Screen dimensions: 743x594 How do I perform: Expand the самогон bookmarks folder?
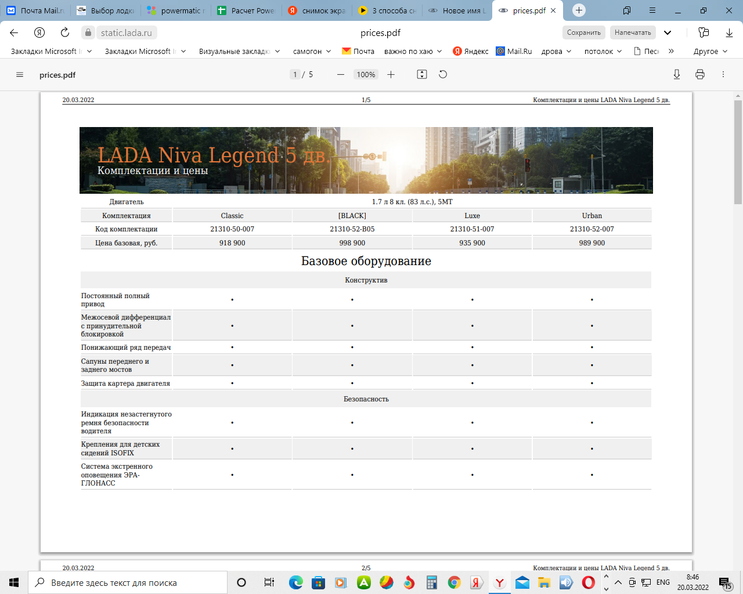coord(312,51)
